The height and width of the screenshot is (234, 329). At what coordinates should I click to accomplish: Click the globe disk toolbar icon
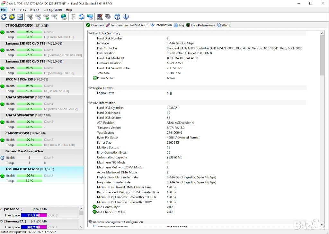coord(64,17)
